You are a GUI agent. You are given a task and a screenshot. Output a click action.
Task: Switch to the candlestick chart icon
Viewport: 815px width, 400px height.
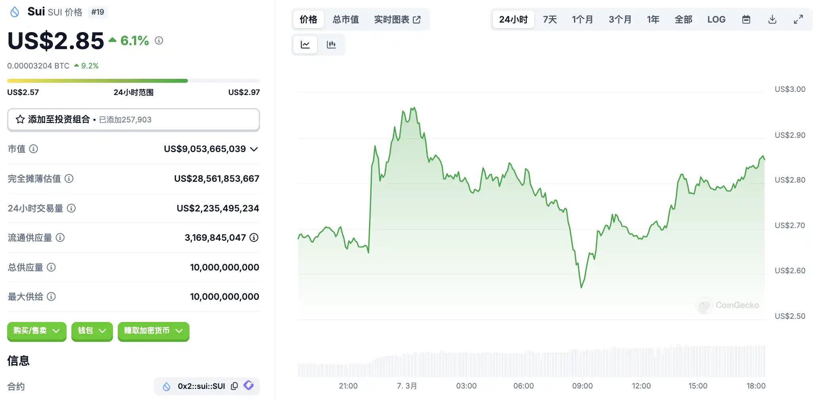[331, 44]
